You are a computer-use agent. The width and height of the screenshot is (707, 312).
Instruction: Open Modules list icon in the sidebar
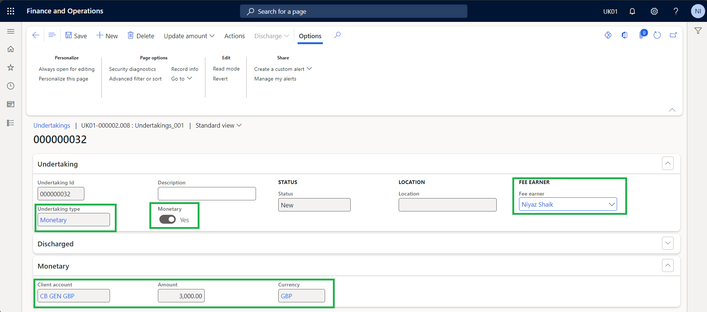[x=11, y=123]
